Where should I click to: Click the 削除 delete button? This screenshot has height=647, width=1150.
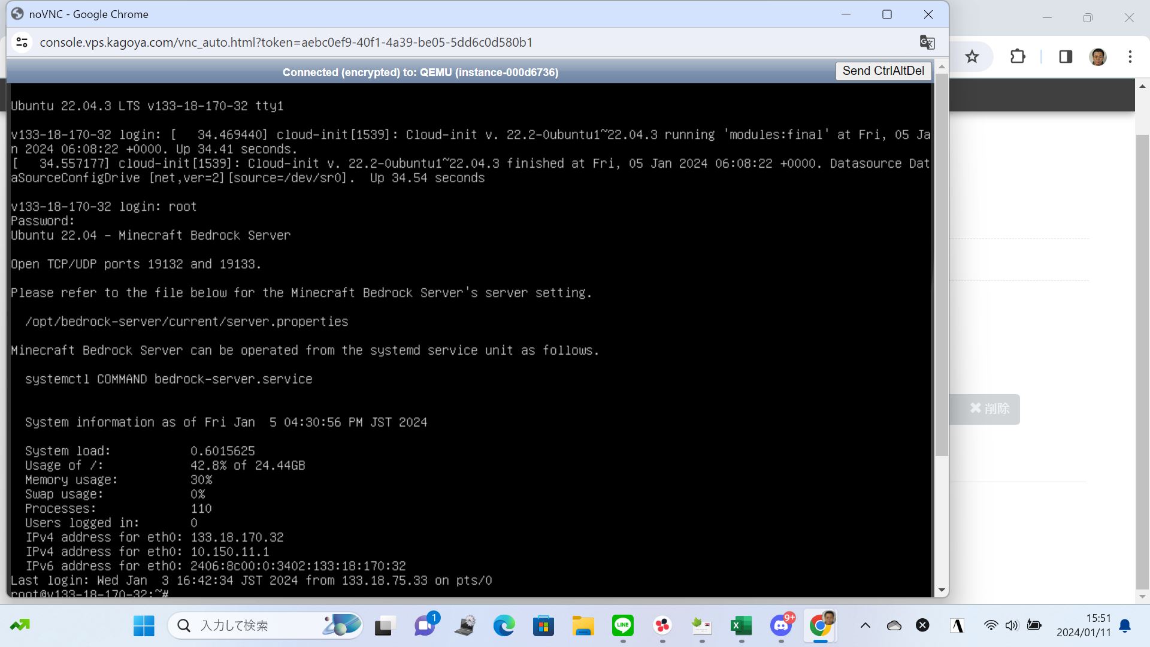pyautogui.click(x=989, y=409)
